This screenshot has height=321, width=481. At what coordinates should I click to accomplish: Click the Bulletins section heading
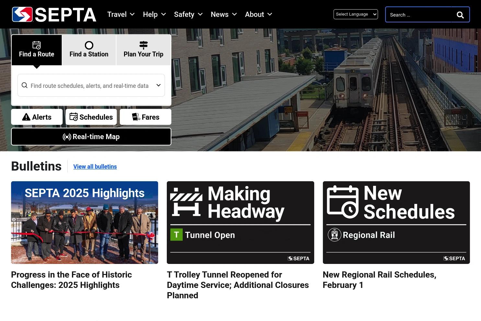[x=36, y=166]
